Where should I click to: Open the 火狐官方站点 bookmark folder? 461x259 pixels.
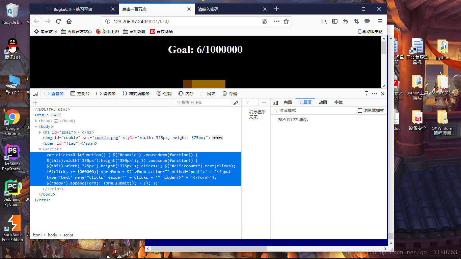point(76,31)
